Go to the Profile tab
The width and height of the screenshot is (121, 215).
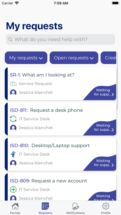106,209
